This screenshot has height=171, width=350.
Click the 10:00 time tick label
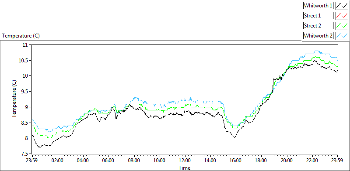[x=159, y=161]
